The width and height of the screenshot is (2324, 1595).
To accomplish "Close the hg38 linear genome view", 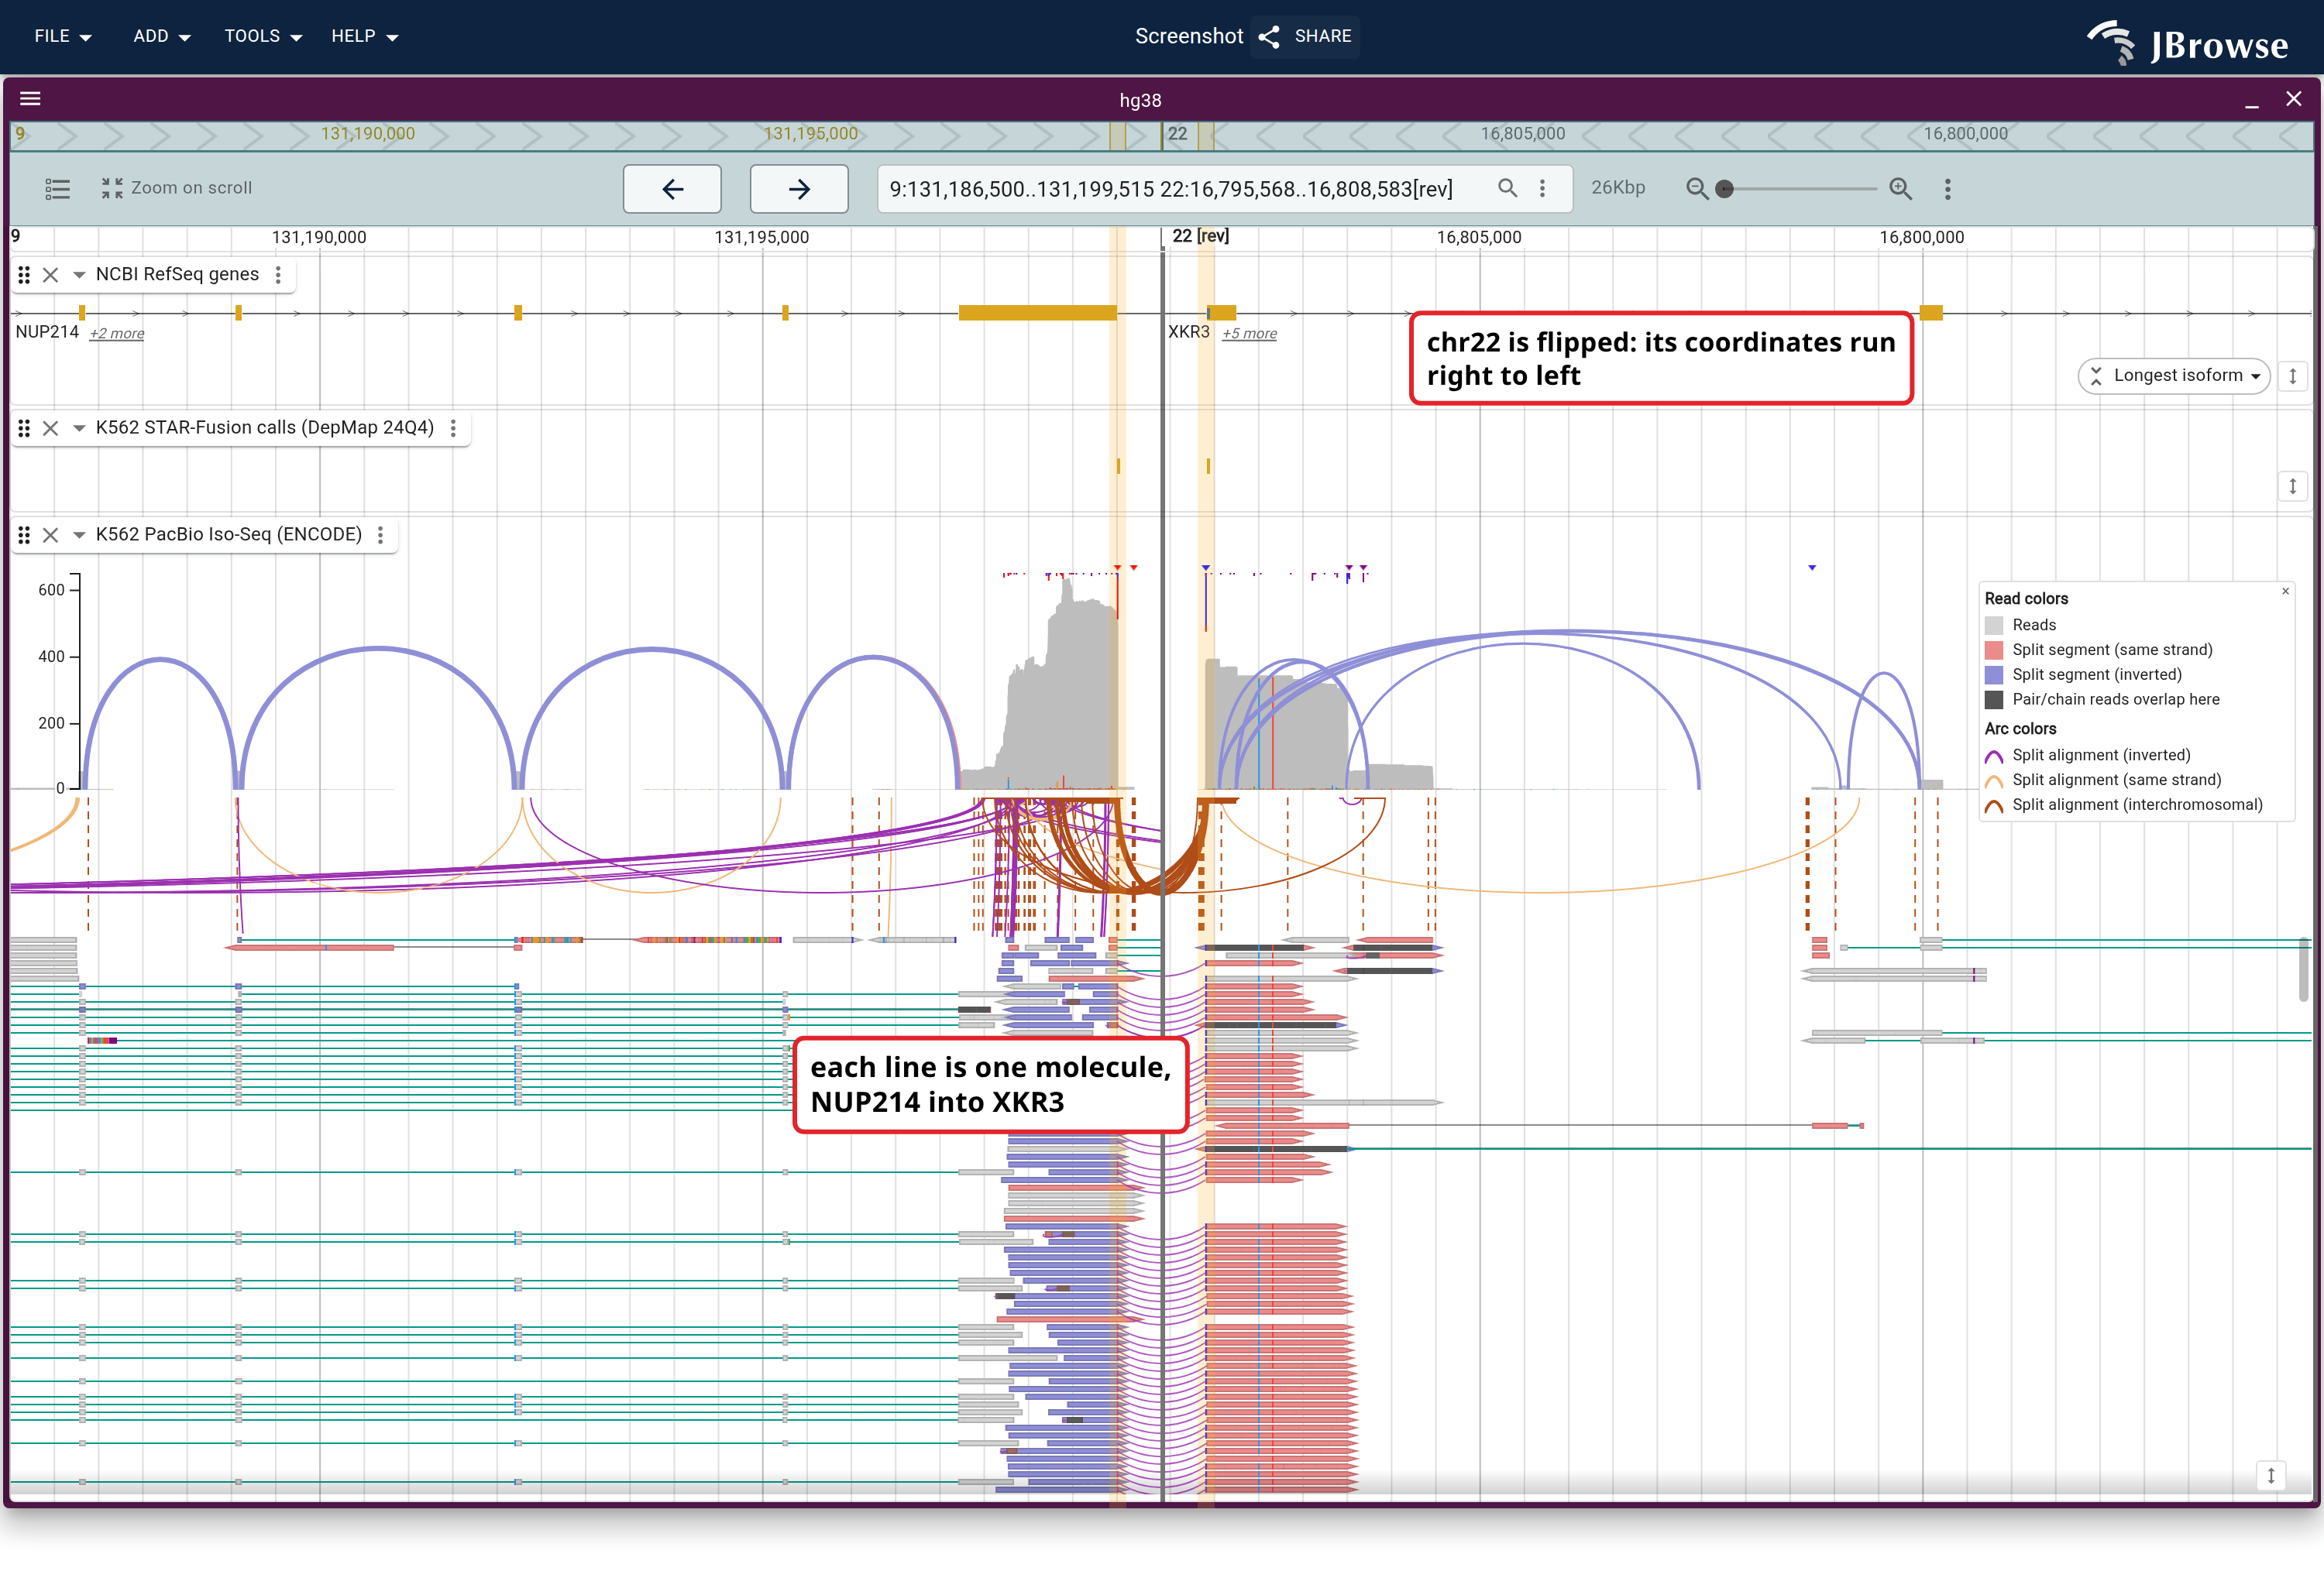I will (x=2294, y=98).
